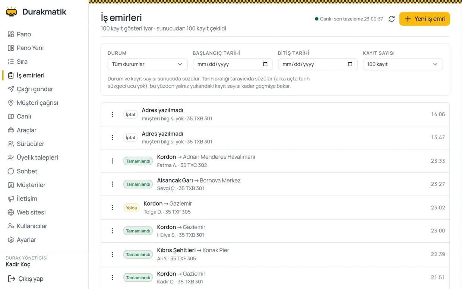Click the Müşteriler contact icon
The image size is (462, 289).
pos(11,185)
